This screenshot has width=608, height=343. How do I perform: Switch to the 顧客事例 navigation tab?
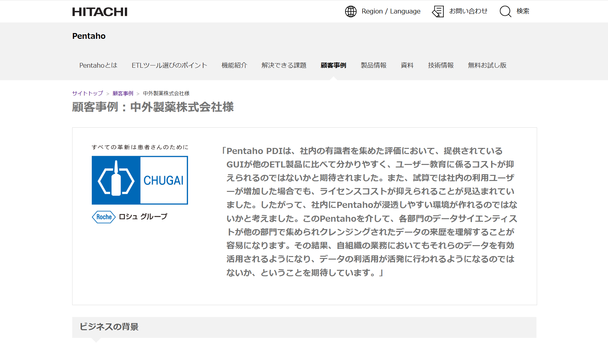[334, 65]
